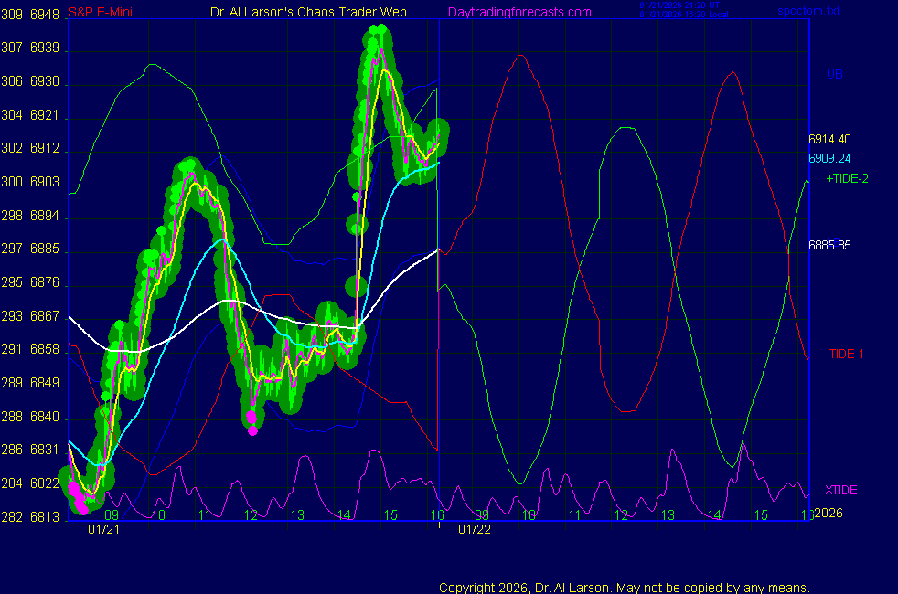Click the -TIDE-1 legend label
Screen dimensions: 898x594
click(844, 354)
